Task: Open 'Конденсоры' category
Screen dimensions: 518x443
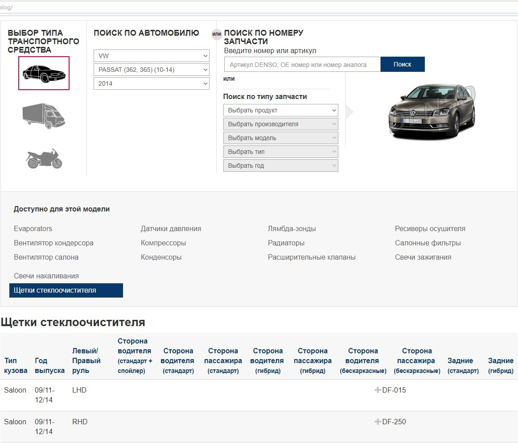Action: coord(161,257)
